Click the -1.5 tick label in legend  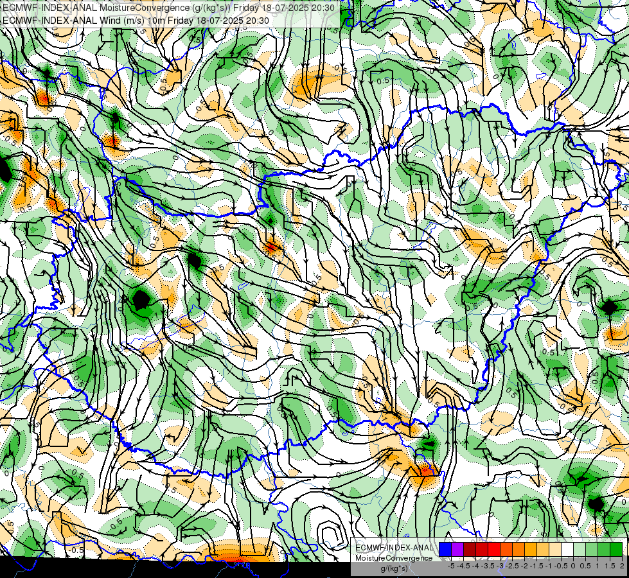pyautogui.click(x=536, y=566)
